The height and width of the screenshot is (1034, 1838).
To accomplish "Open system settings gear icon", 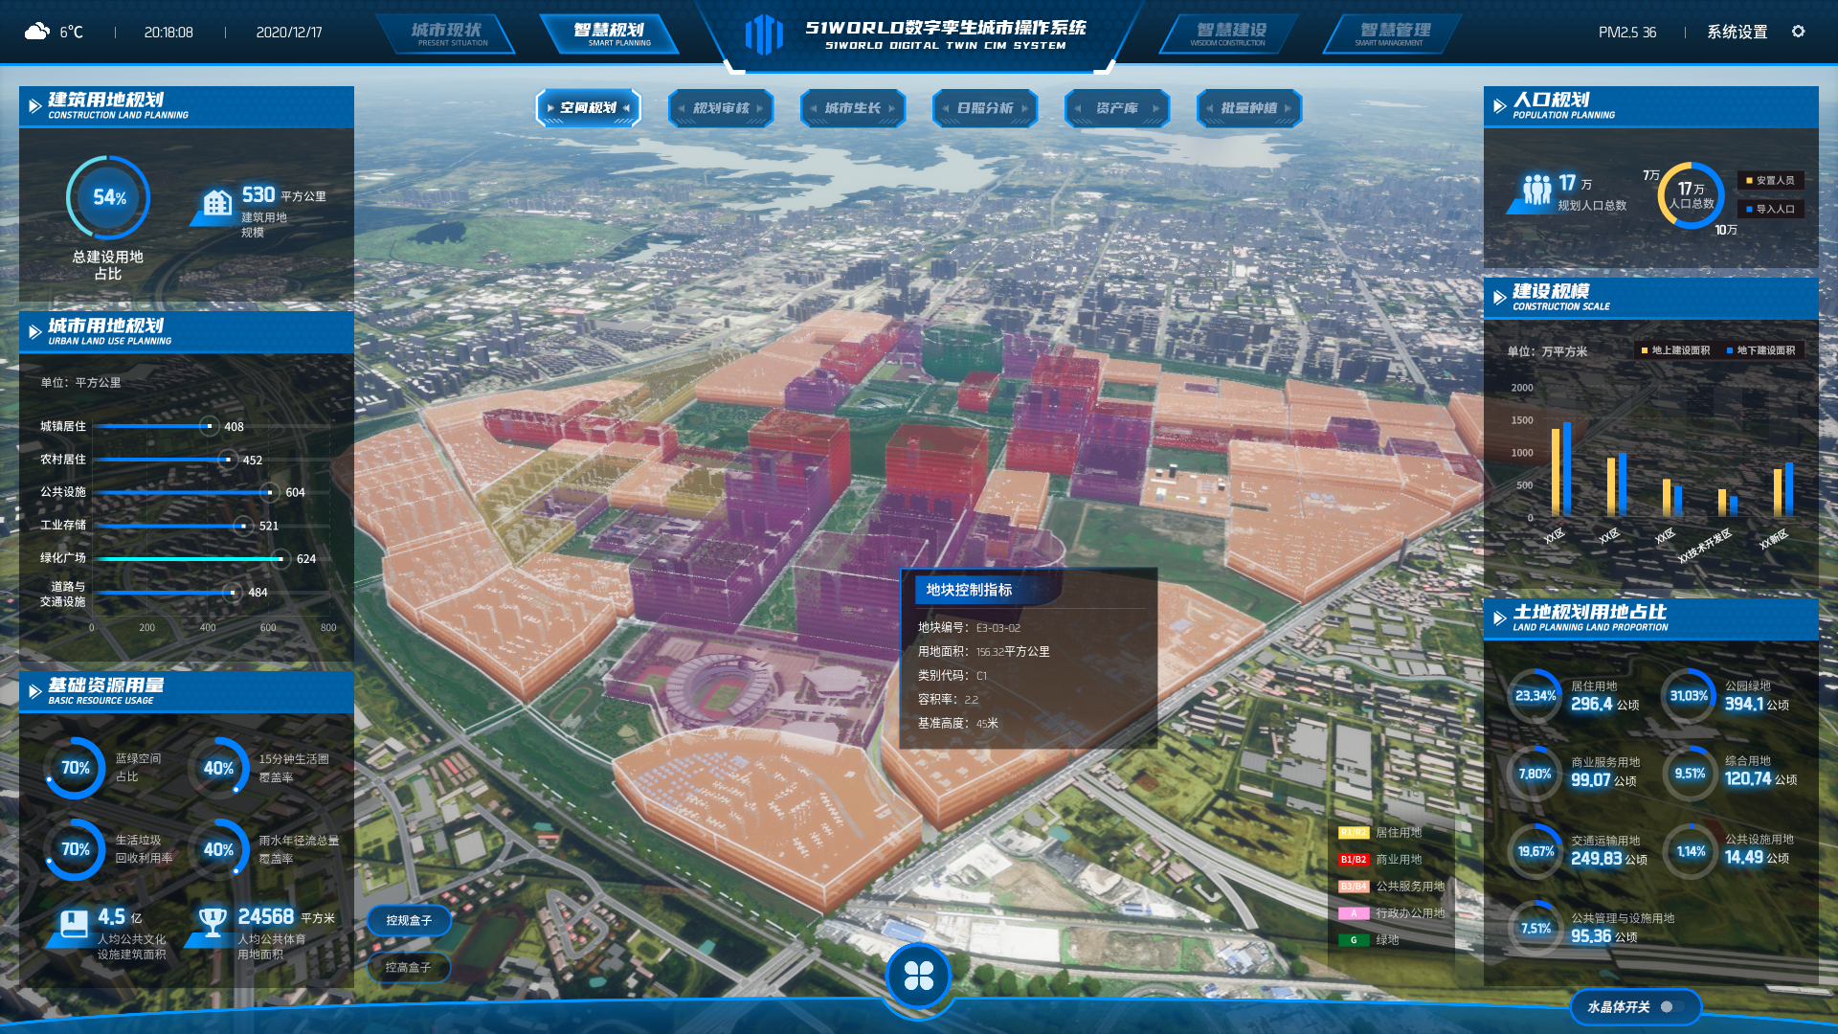I will 1799,32.
